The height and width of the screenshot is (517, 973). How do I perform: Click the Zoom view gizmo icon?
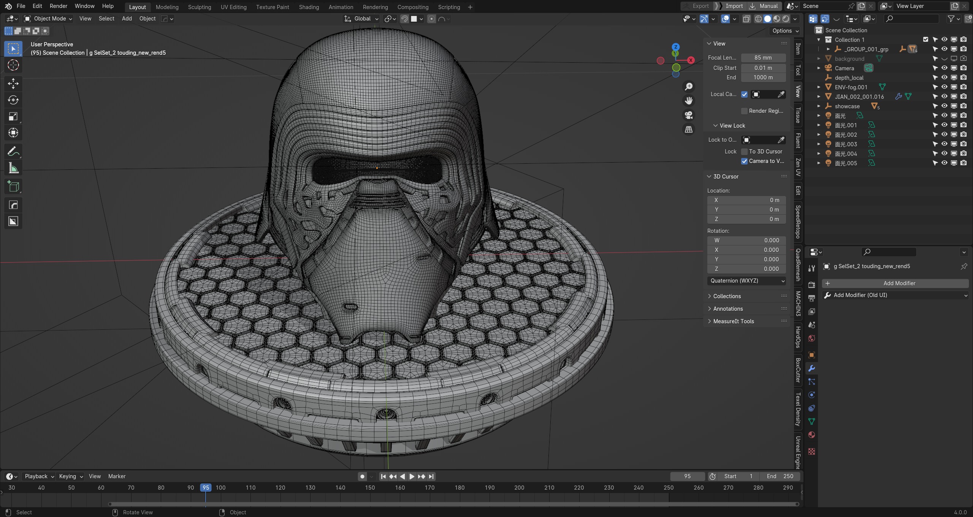[689, 87]
